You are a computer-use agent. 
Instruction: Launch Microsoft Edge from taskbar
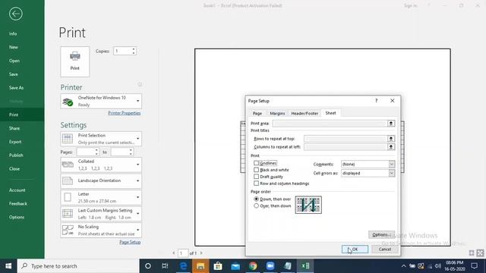point(183,266)
